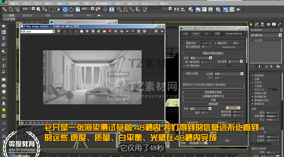Click the save image icon in frame buffer
284x157 pixels.
coord(93,32)
